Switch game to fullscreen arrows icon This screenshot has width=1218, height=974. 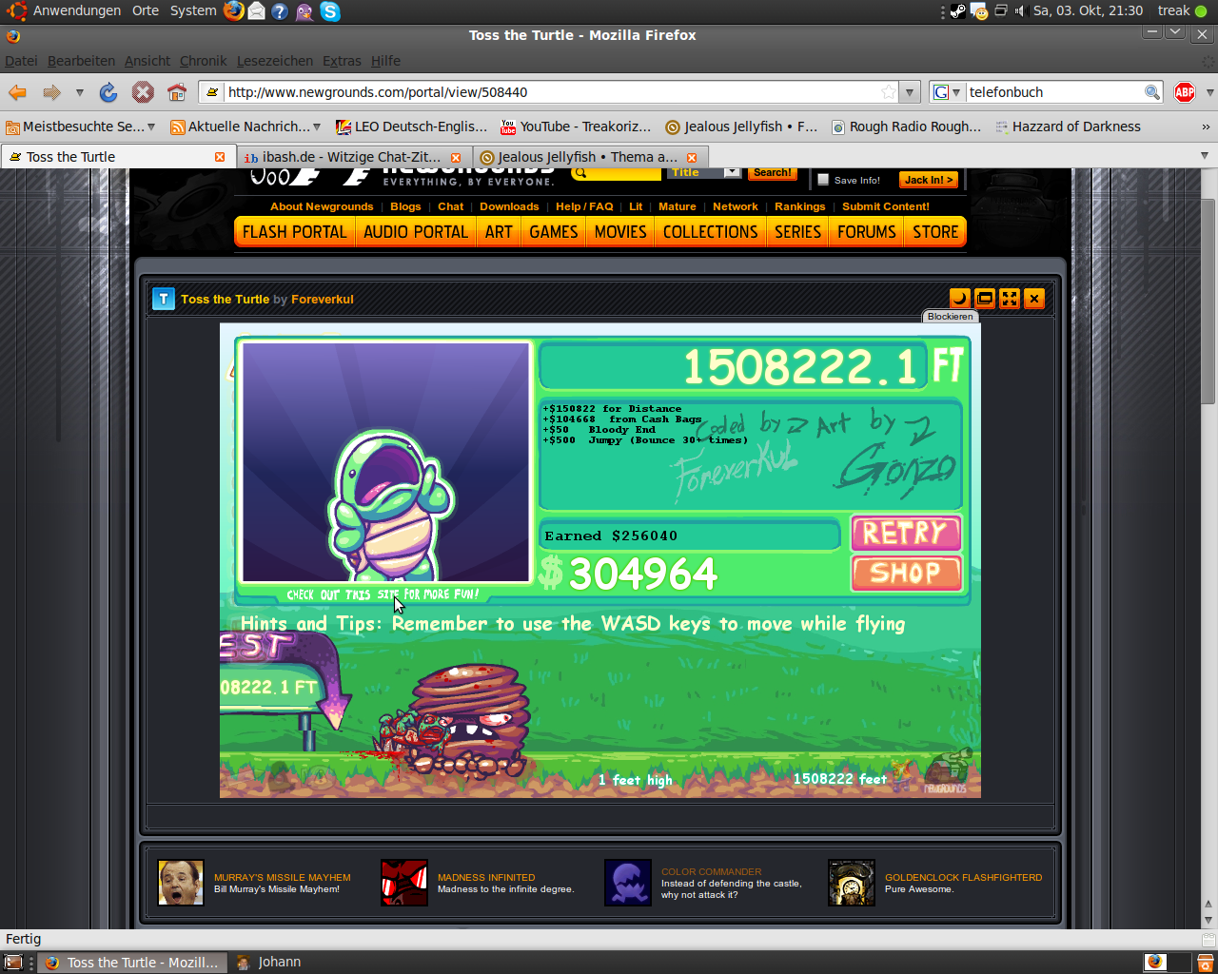tap(1010, 299)
